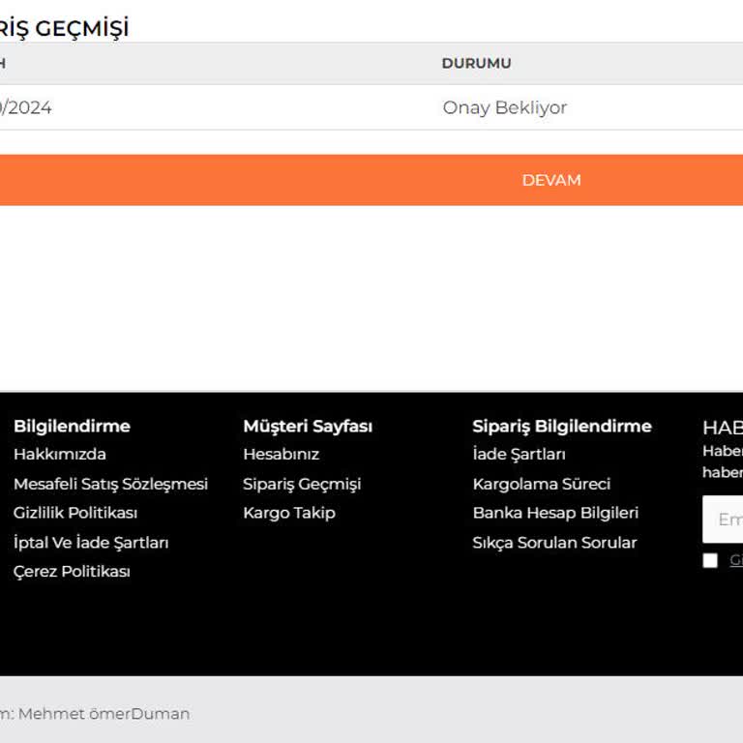This screenshot has width=743, height=743.
Task: Open Sıkça Sorulan Sorular page
Action: coord(554,543)
